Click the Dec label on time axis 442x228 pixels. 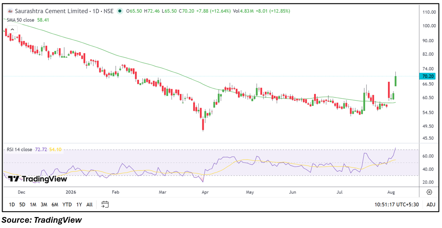click(22, 192)
